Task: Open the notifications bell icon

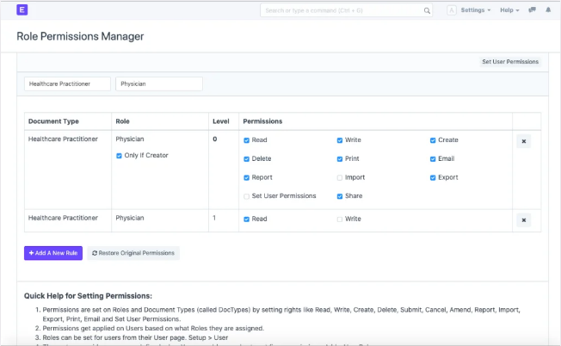Action: pyautogui.click(x=548, y=10)
